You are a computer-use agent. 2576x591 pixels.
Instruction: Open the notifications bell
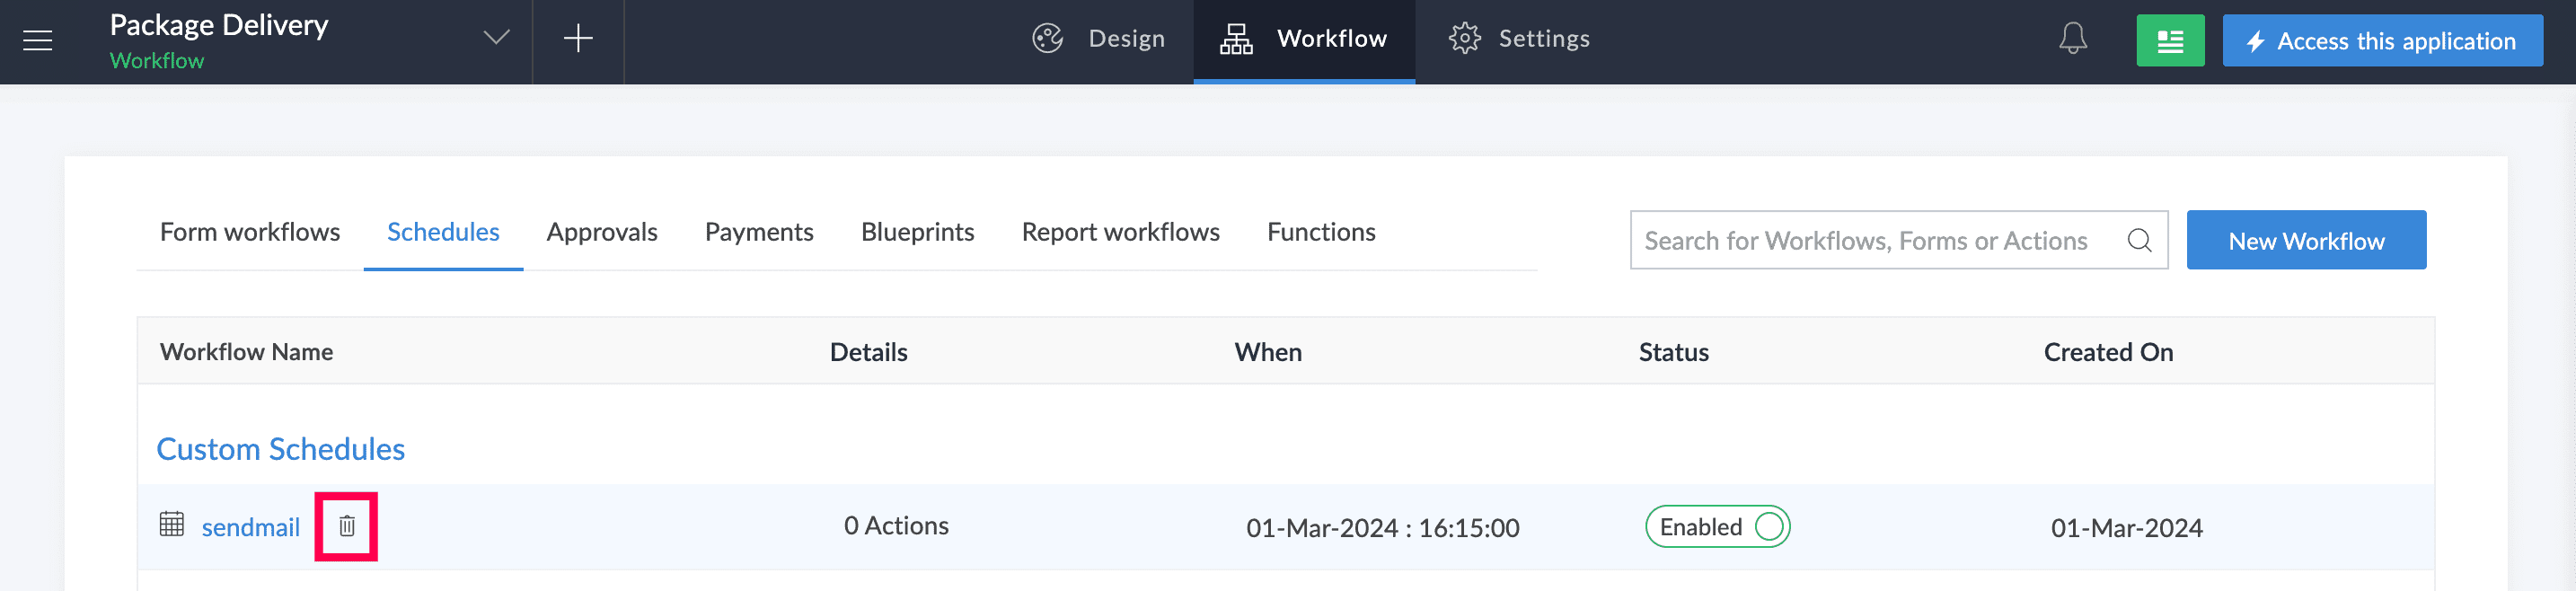pyautogui.click(x=2072, y=40)
